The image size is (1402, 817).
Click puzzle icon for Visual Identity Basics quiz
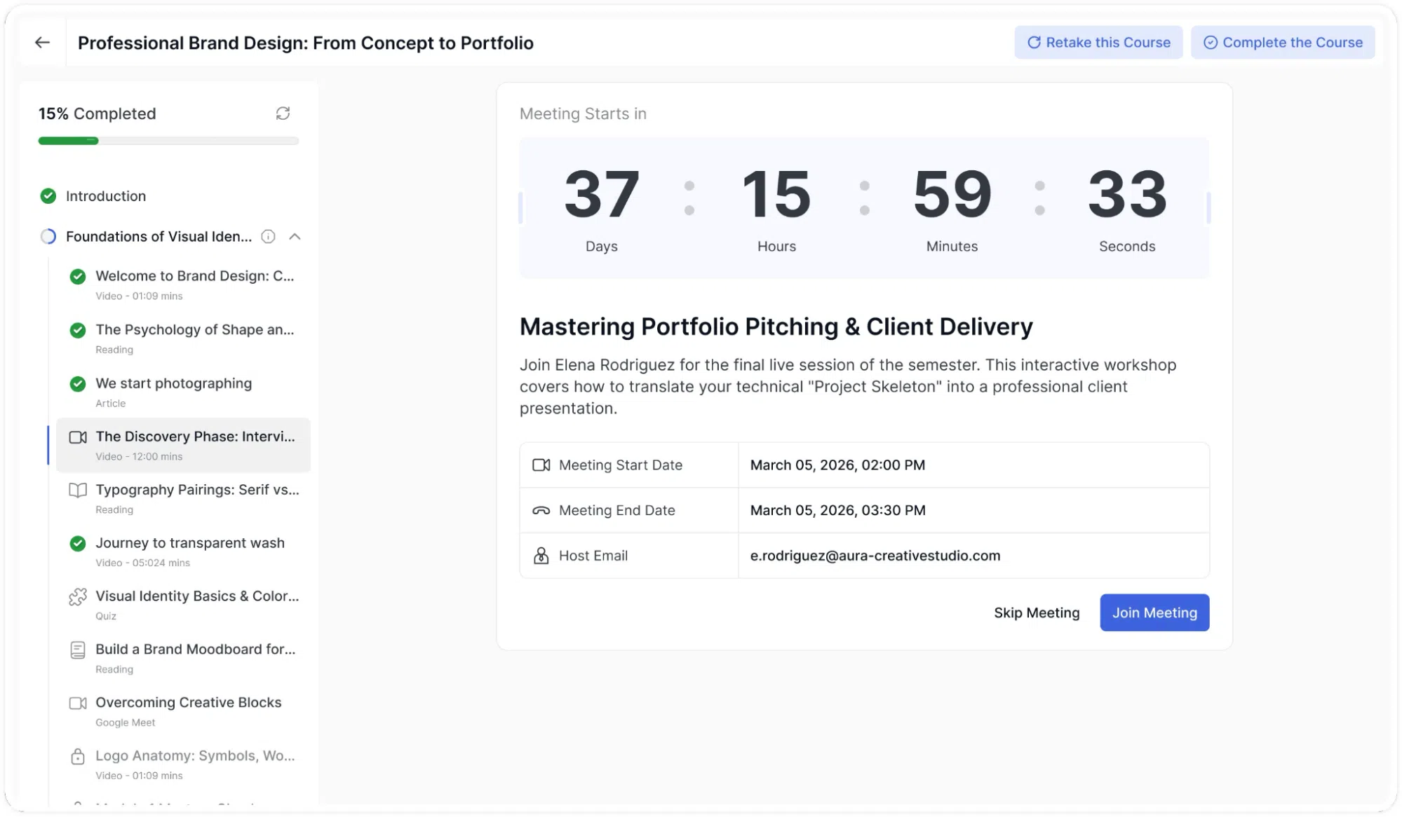[78, 597]
